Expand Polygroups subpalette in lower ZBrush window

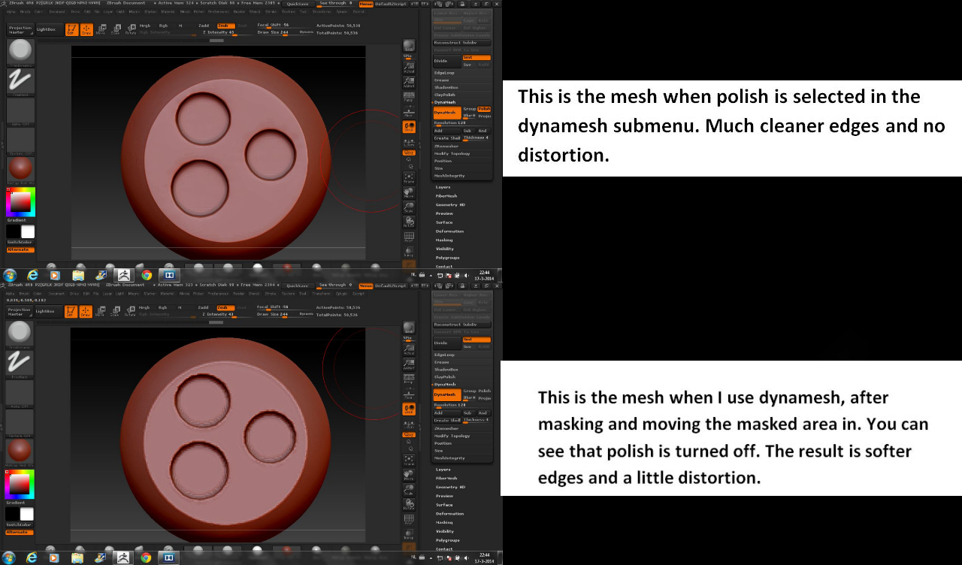coord(447,539)
